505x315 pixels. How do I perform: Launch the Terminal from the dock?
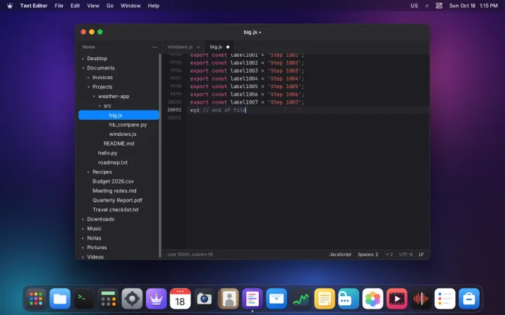coord(84,299)
